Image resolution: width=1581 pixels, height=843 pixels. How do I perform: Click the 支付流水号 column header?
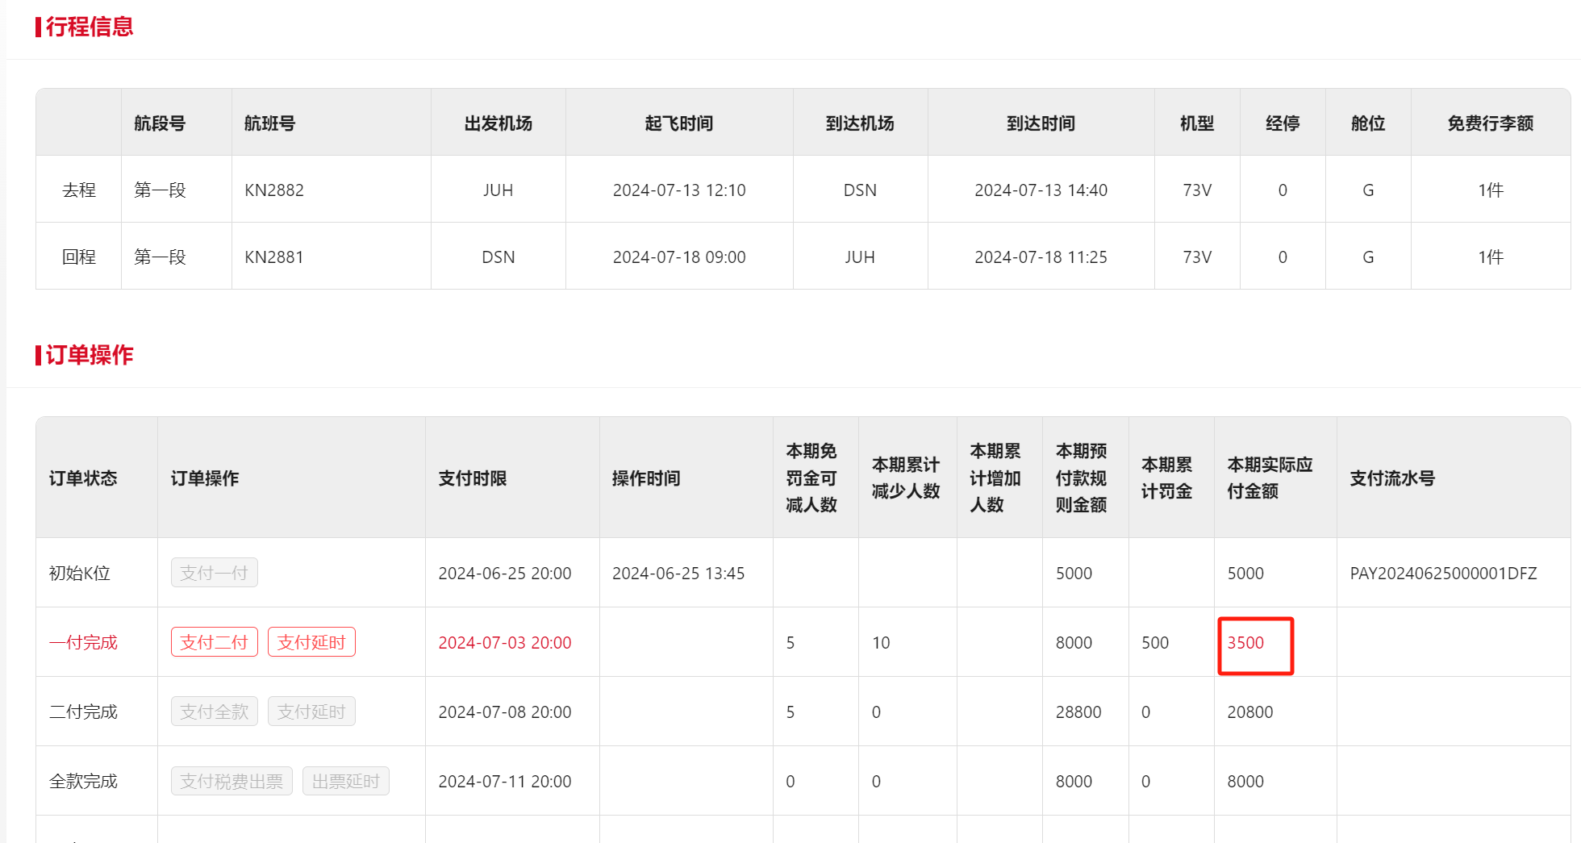click(1392, 478)
